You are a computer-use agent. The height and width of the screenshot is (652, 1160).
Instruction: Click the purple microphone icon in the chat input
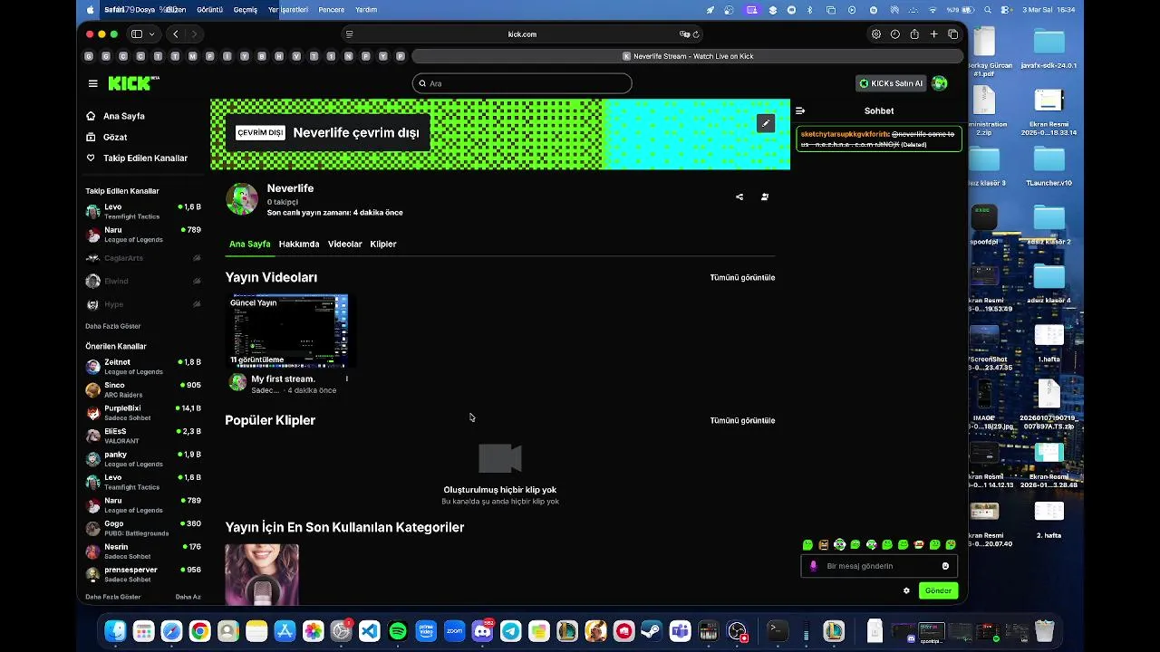[813, 566]
